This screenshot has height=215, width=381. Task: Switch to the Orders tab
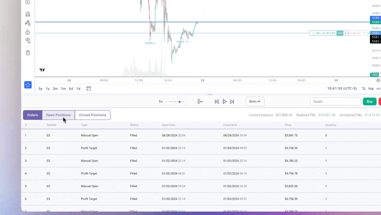click(x=32, y=115)
